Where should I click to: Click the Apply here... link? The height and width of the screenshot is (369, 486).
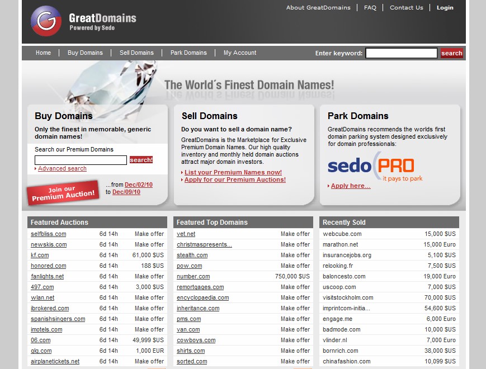coord(351,186)
